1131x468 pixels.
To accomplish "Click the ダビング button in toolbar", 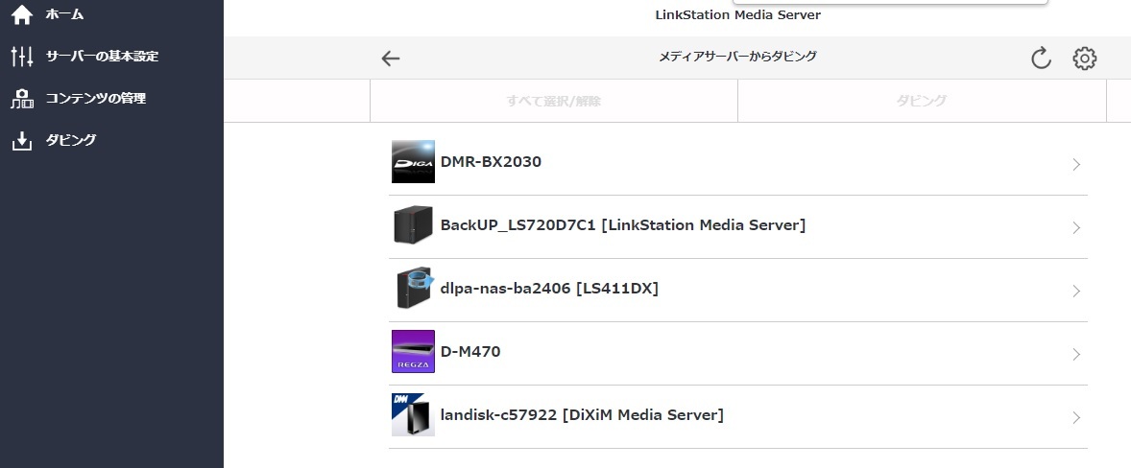I will [x=922, y=101].
